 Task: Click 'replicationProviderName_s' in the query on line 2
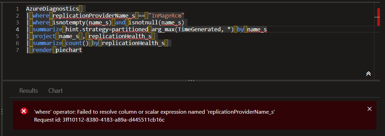pyautogui.click(x=94, y=16)
